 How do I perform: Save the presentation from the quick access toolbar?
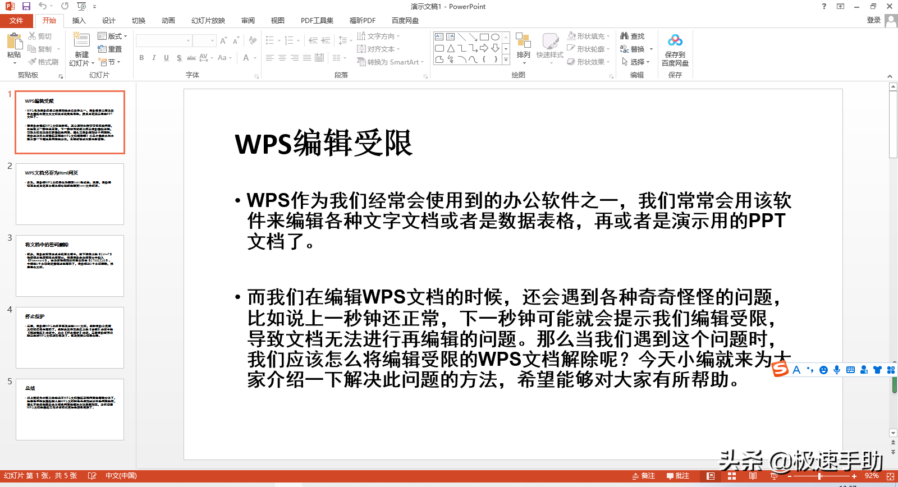pyautogui.click(x=26, y=6)
